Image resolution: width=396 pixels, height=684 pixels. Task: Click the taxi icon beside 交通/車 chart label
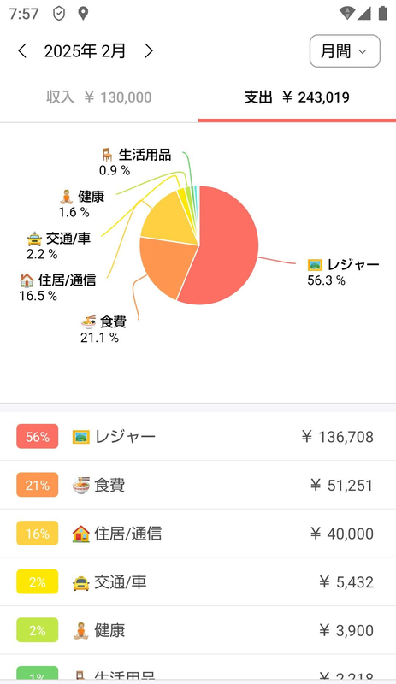click(34, 239)
